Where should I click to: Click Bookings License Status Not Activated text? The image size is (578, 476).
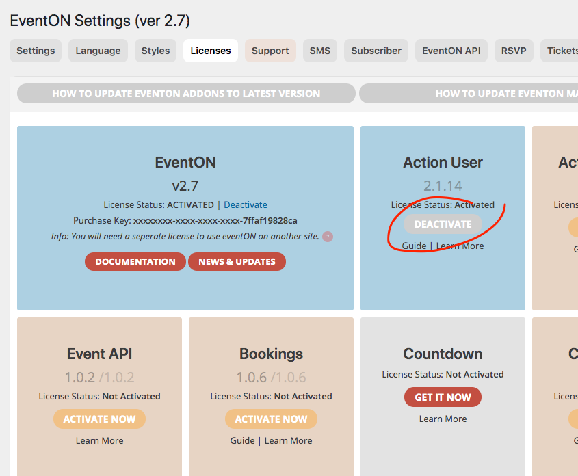pyautogui.click(x=271, y=397)
